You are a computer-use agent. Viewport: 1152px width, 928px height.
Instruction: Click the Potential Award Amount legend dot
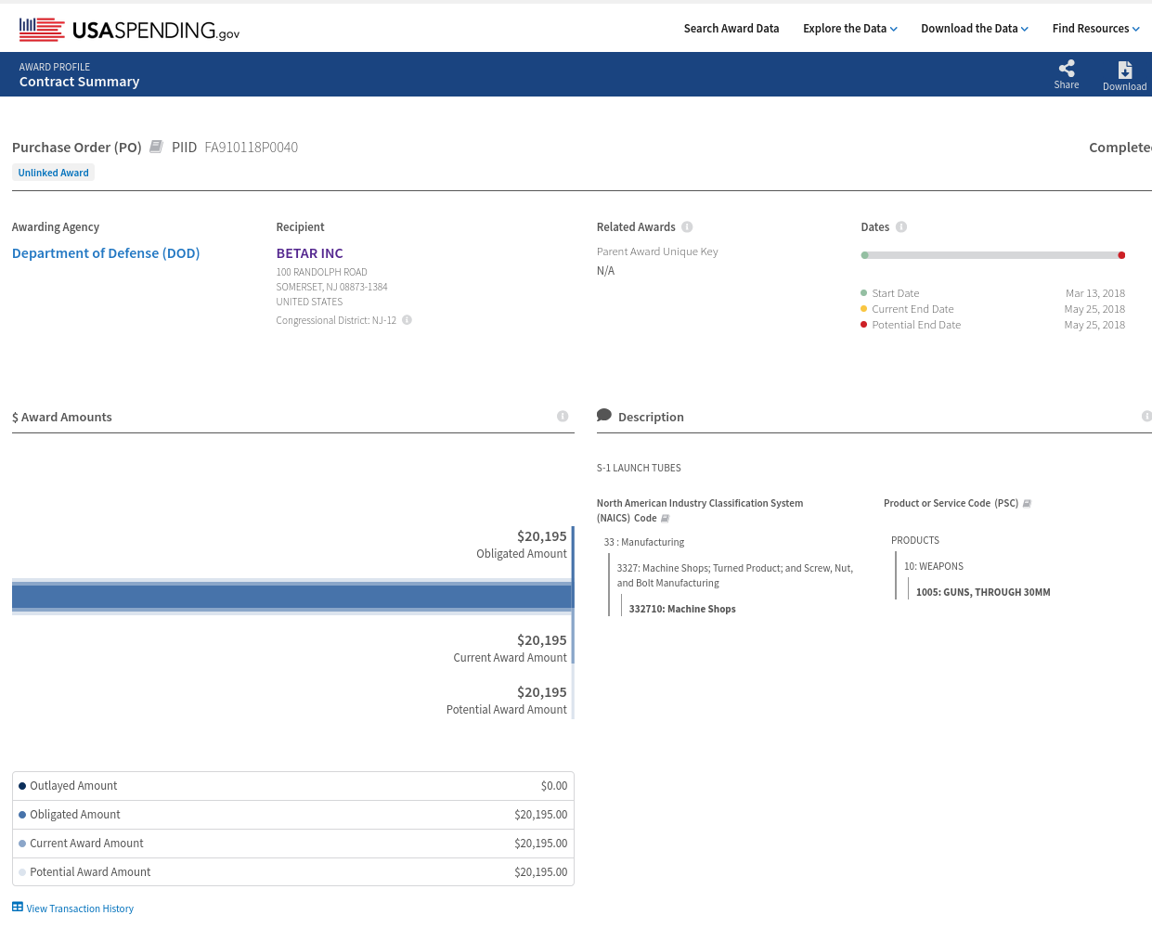pyautogui.click(x=22, y=872)
